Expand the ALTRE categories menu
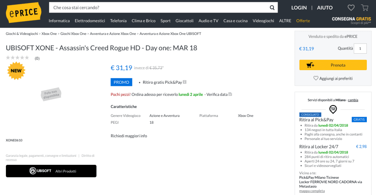The image size is (376, 195). click(x=285, y=21)
